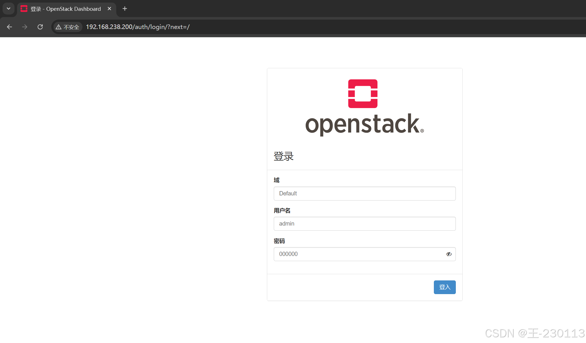Click the 密码 label above the password field

tap(279, 241)
